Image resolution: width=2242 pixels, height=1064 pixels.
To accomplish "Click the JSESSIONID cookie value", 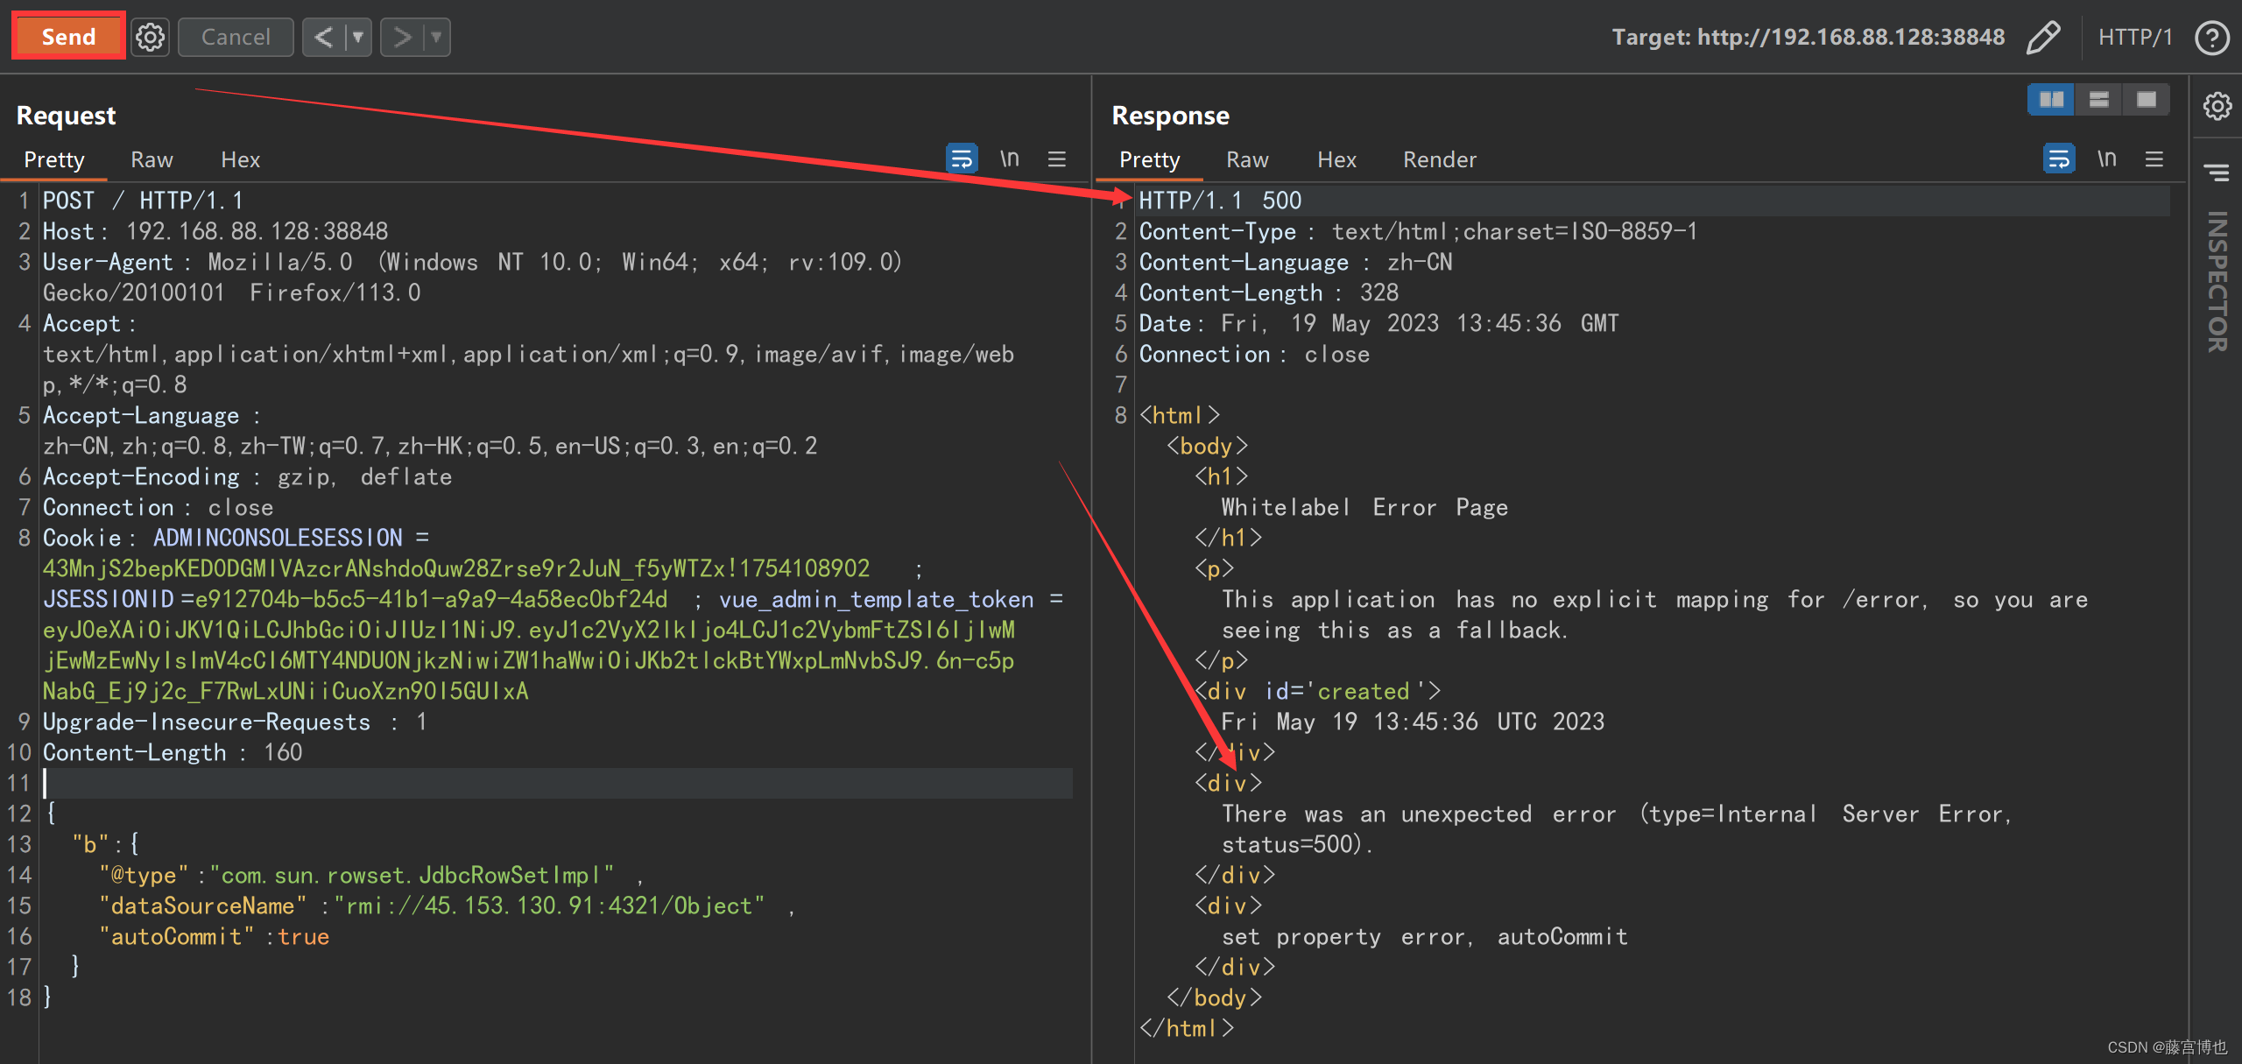I will pyautogui.click(x=431, y=599).
